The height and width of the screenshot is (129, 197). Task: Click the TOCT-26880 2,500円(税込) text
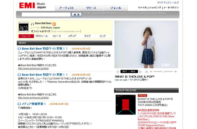[x=153, y=105]
